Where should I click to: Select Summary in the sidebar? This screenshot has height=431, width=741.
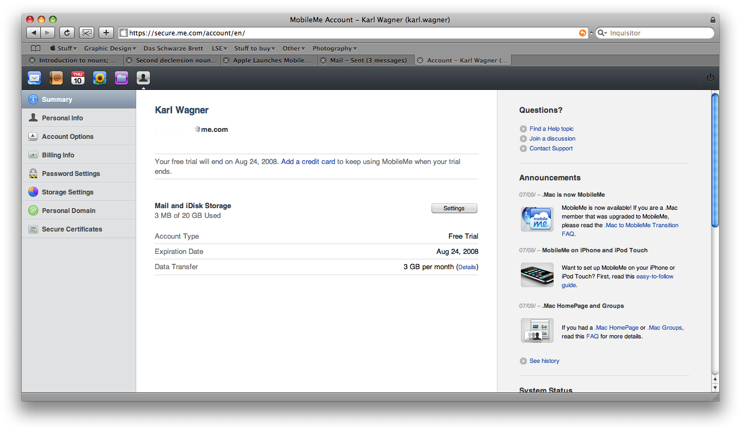[78, 99]
